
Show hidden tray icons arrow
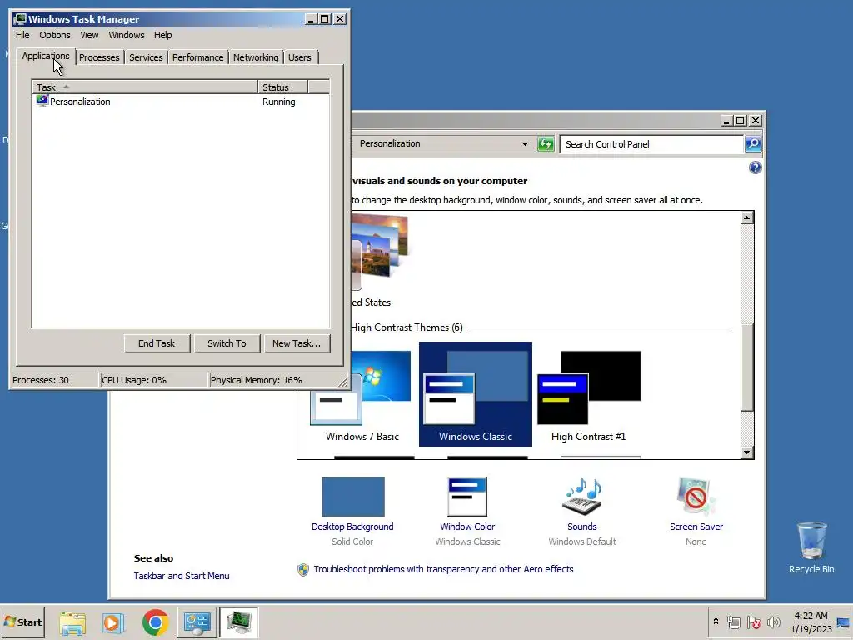(x=716, y=622)
